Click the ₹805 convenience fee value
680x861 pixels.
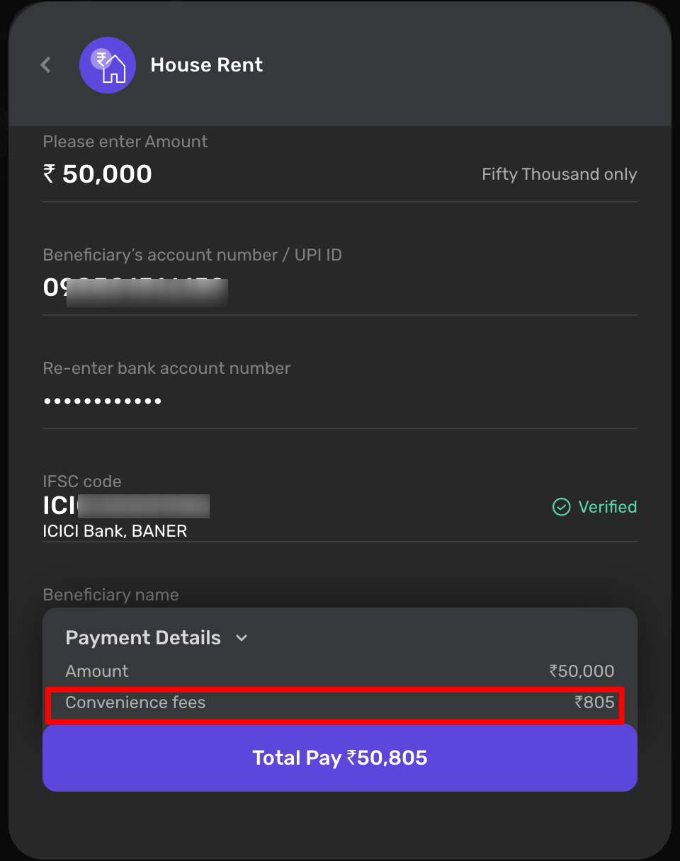coord(594,703)
